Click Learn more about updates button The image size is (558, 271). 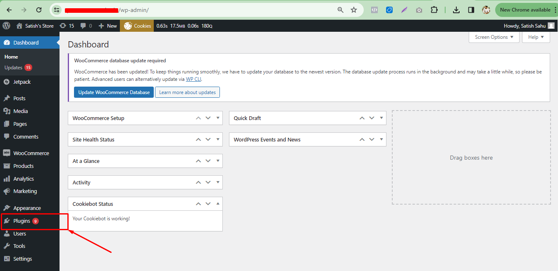187,92
